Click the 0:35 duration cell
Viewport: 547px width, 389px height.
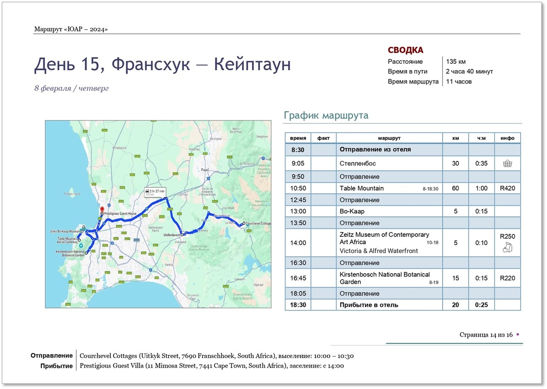tap(481, 164)
